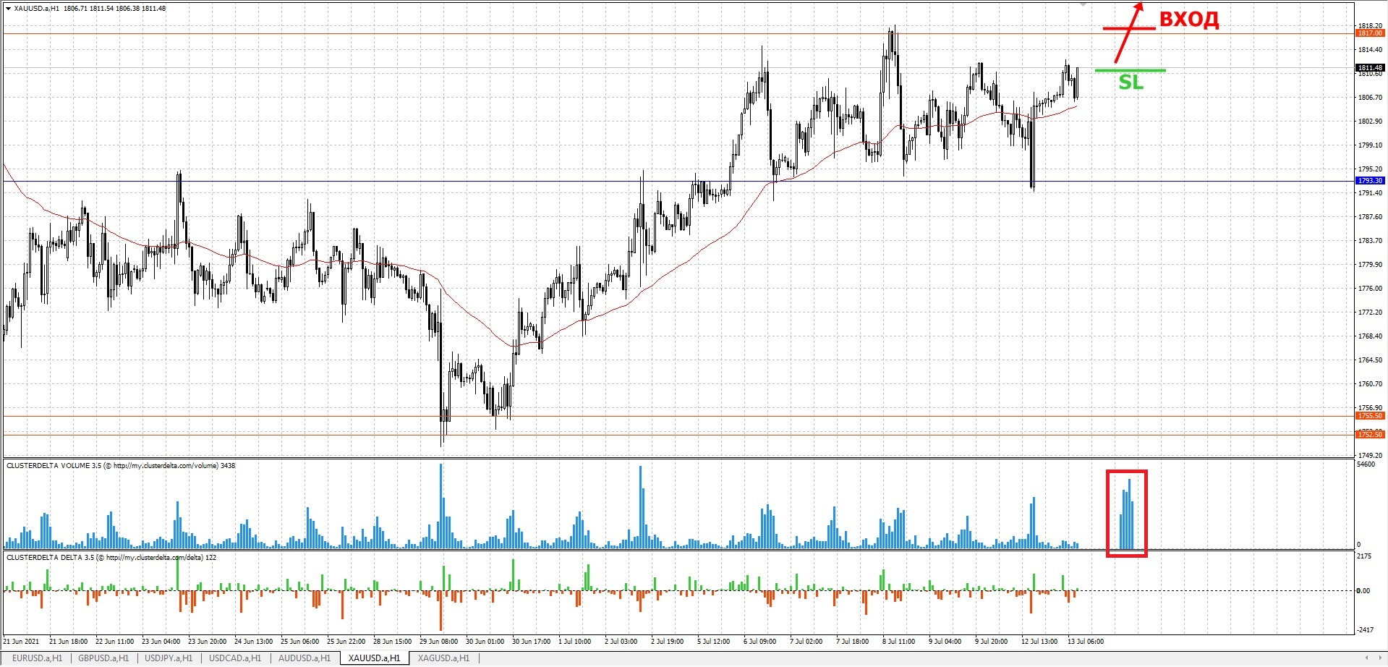This screenshot has height=667, width=1388.
Task: Switch to the AUDUSD.a,H1 chart tab
Action: [x=305, y=658]
